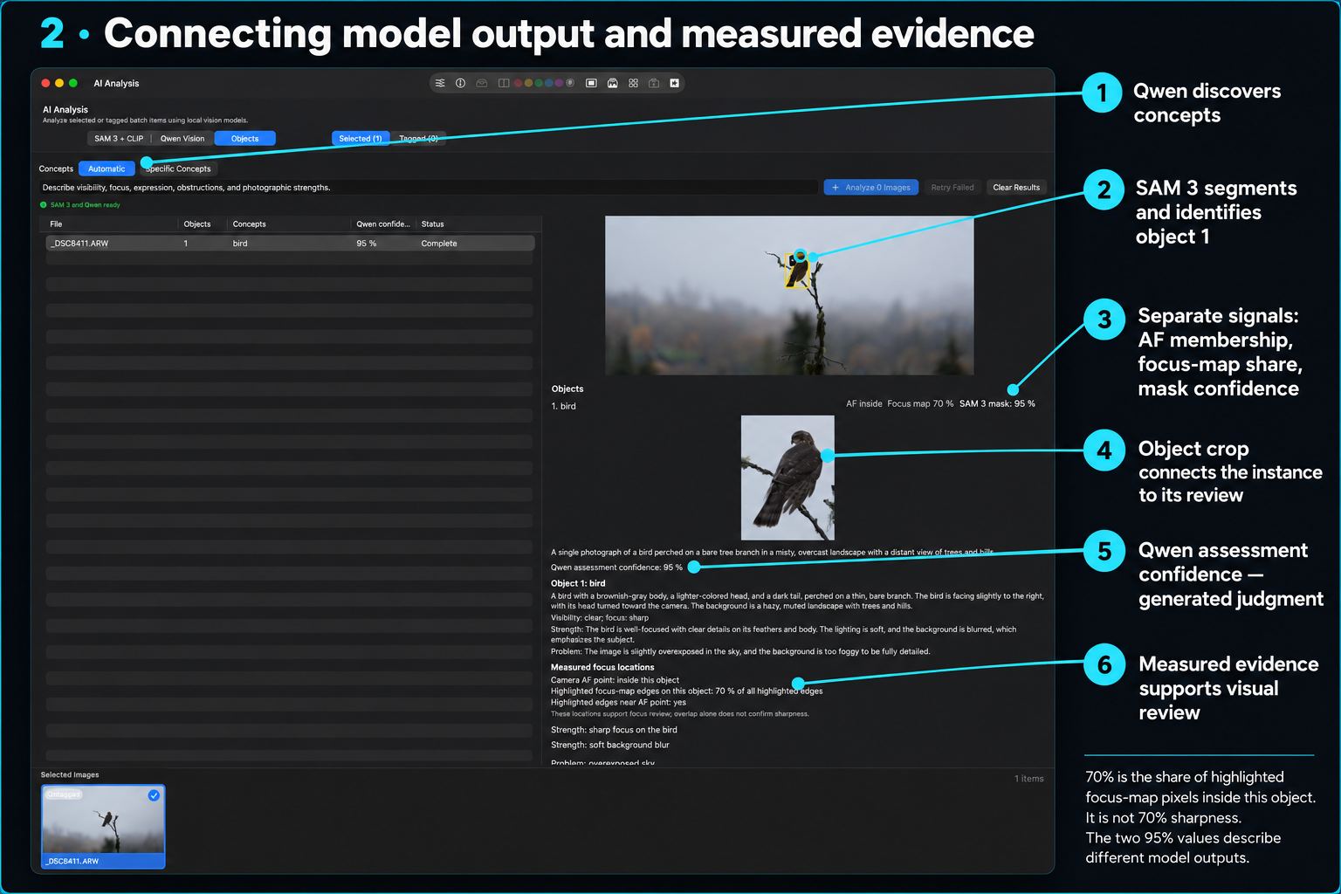Click the cropped bird object image
The image size is (1341, 894).
pos(787,478)
